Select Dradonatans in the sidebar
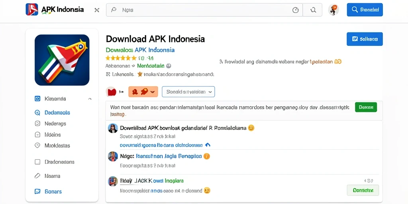The width and height of the screenshot is (408, 204). pos(59,162)
